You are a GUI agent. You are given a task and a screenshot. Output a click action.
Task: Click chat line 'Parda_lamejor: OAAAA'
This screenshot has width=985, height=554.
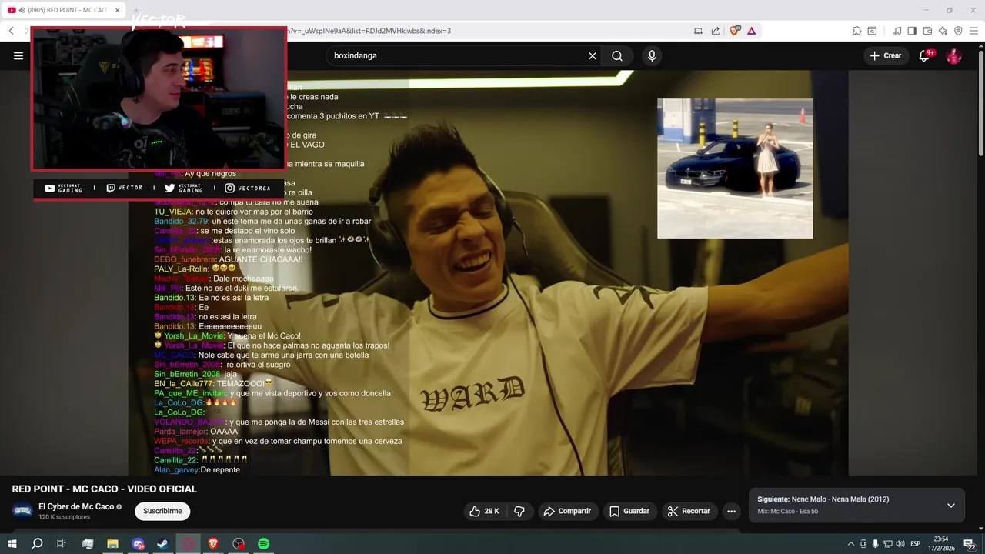point(196,432)
